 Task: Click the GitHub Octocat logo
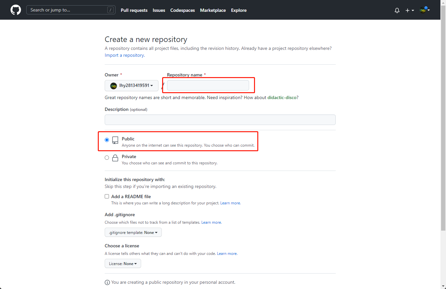[x=16, y=10]
